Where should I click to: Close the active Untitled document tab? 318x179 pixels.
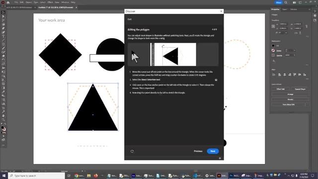pos(76,7)
